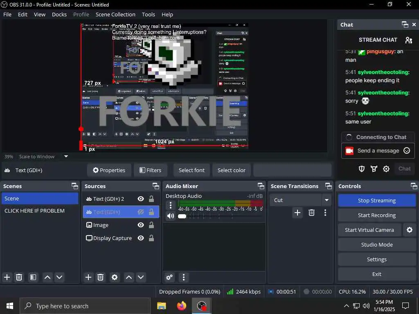Open channel points goblet icon in chat
This screenshot has height=314, width=419.
(374, 169)
